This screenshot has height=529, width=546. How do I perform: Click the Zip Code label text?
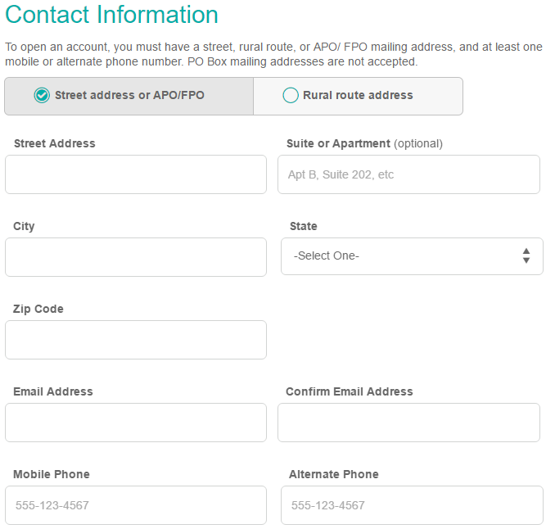coord(38,310)
